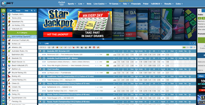
Task: Expand markets plus for Australia NPL Victorian U20
Action: click(114, 51)
